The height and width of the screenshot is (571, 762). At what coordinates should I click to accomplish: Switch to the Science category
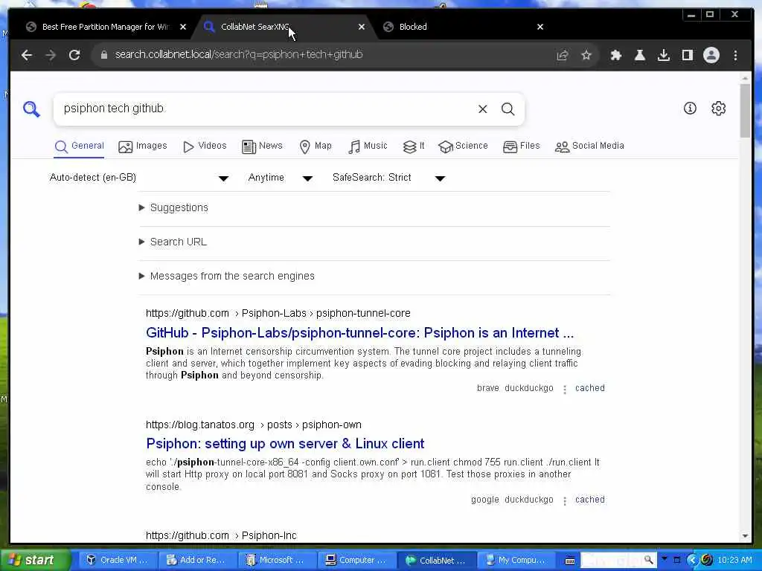tap(463, 146)
